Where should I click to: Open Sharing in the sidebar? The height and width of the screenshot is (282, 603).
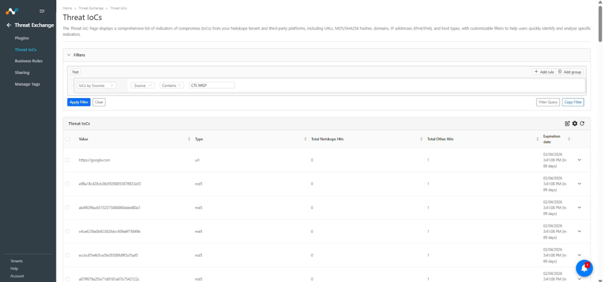click(22, 72)
